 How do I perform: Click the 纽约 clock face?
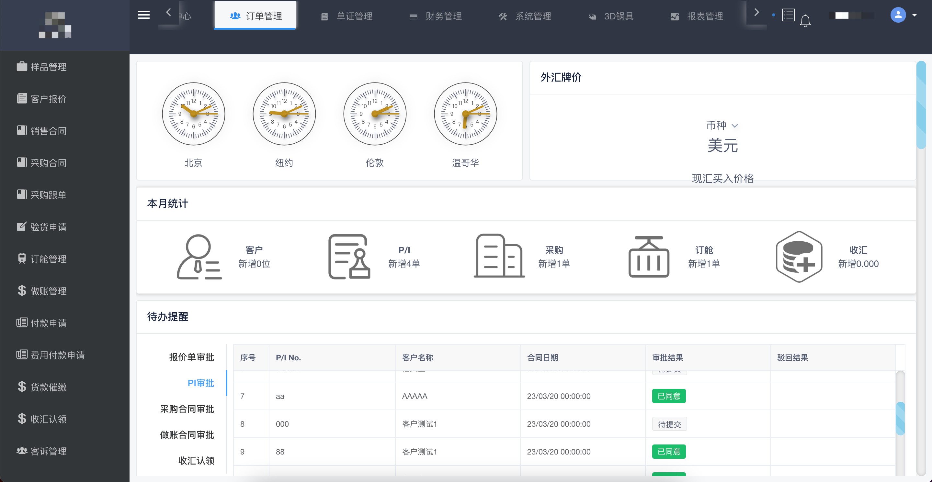click(x=284, y=114)
